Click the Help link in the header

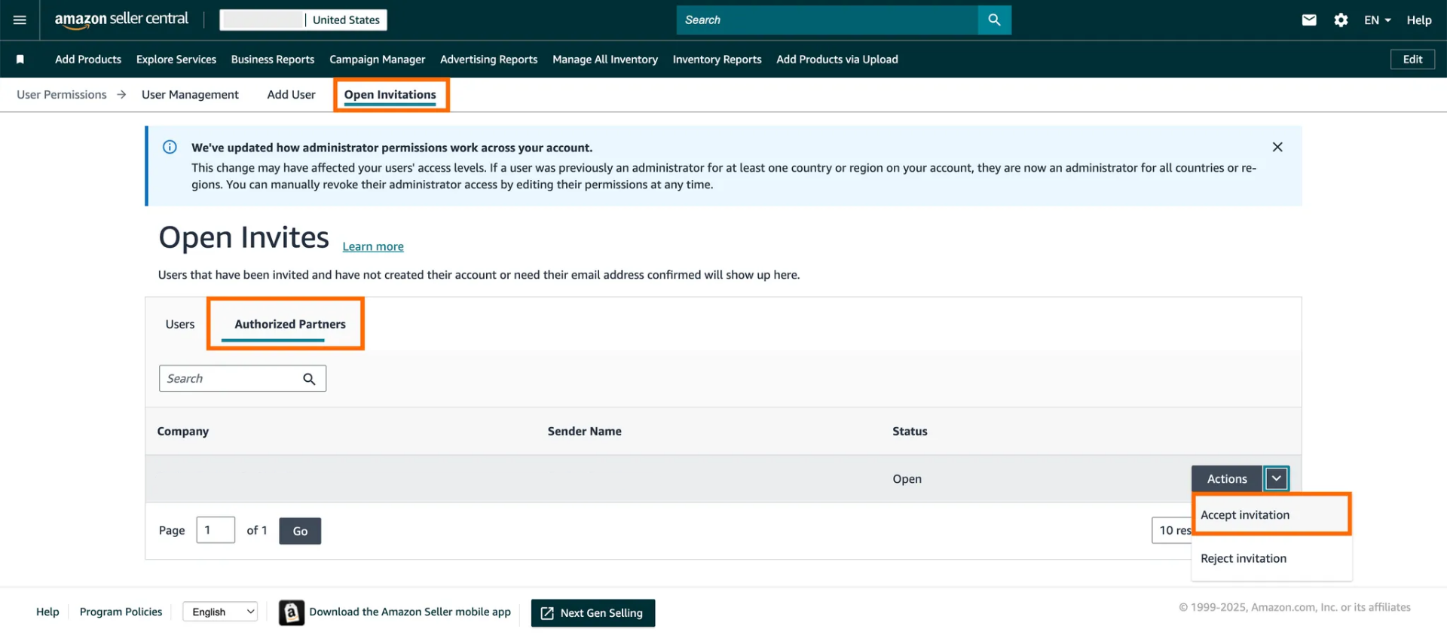tap(1419, 20)
